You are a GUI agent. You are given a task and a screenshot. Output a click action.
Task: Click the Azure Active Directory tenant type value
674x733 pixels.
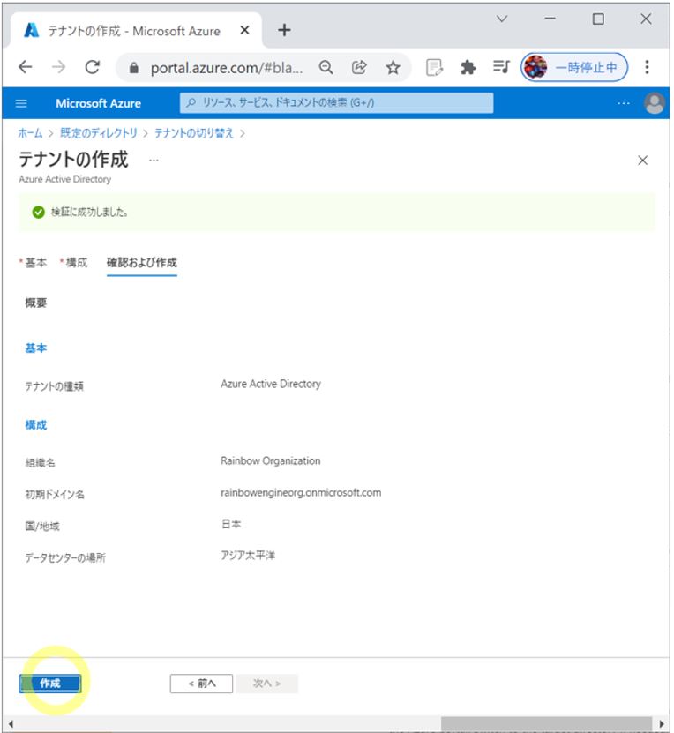pyautogui.click(x=271, y=384)
